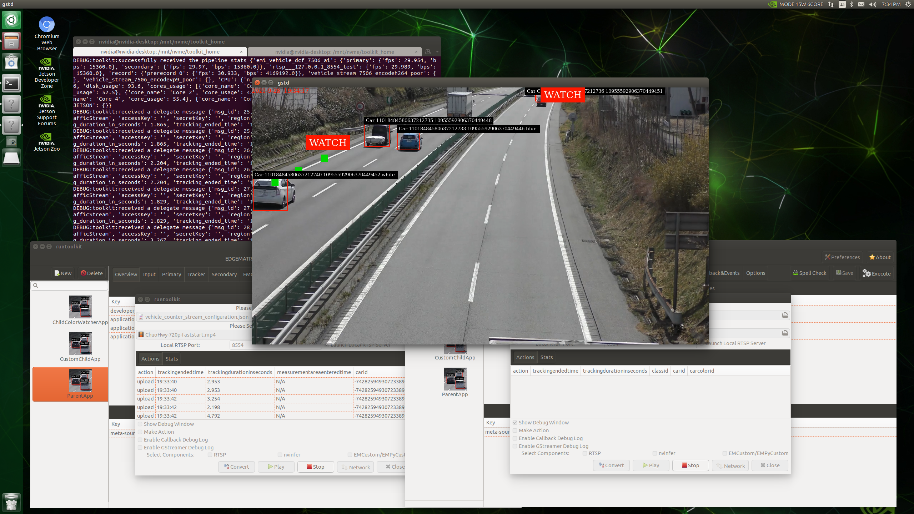This screenshot has width=914, height=514.
Task: Click the Execute button
Action: pos(877,273)
